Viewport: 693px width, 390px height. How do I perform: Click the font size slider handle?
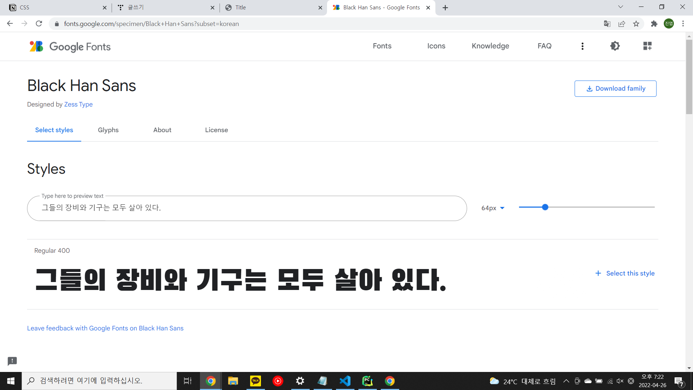pyautogui.click(x=545, y=207)
